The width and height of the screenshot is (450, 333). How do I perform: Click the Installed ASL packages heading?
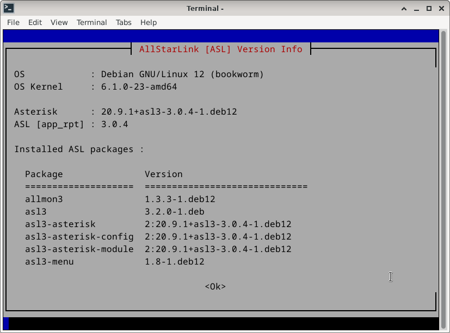(79, 149)
